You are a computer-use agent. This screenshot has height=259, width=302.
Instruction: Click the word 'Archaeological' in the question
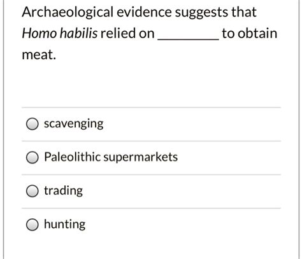pos(68,12)
